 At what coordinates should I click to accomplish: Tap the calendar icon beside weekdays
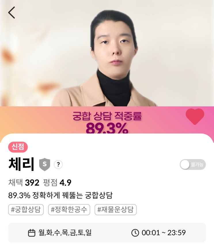tap(32, 233)
